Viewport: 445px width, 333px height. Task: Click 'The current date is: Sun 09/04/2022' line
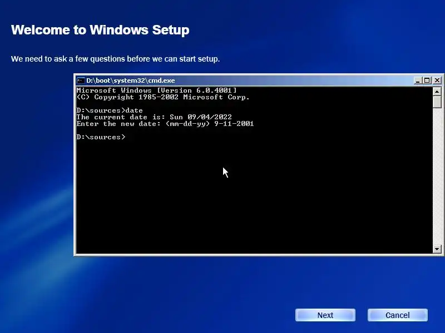154,117
